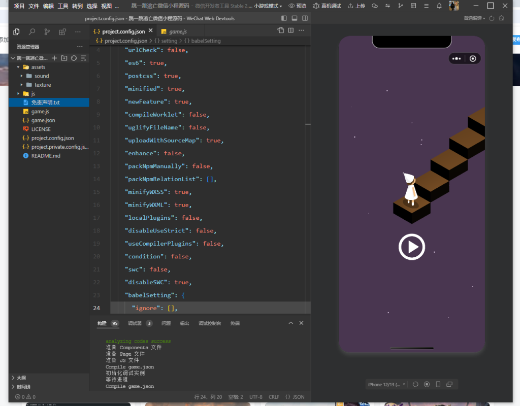Click the simulator refresh icon at bottom

pos(415,385)
